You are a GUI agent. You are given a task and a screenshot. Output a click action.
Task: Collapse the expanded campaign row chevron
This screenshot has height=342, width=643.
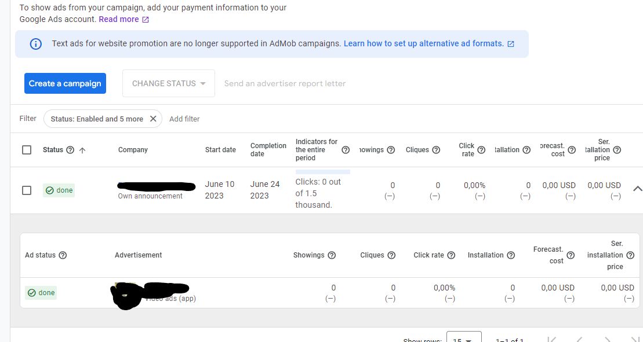(x=637, y=189)
